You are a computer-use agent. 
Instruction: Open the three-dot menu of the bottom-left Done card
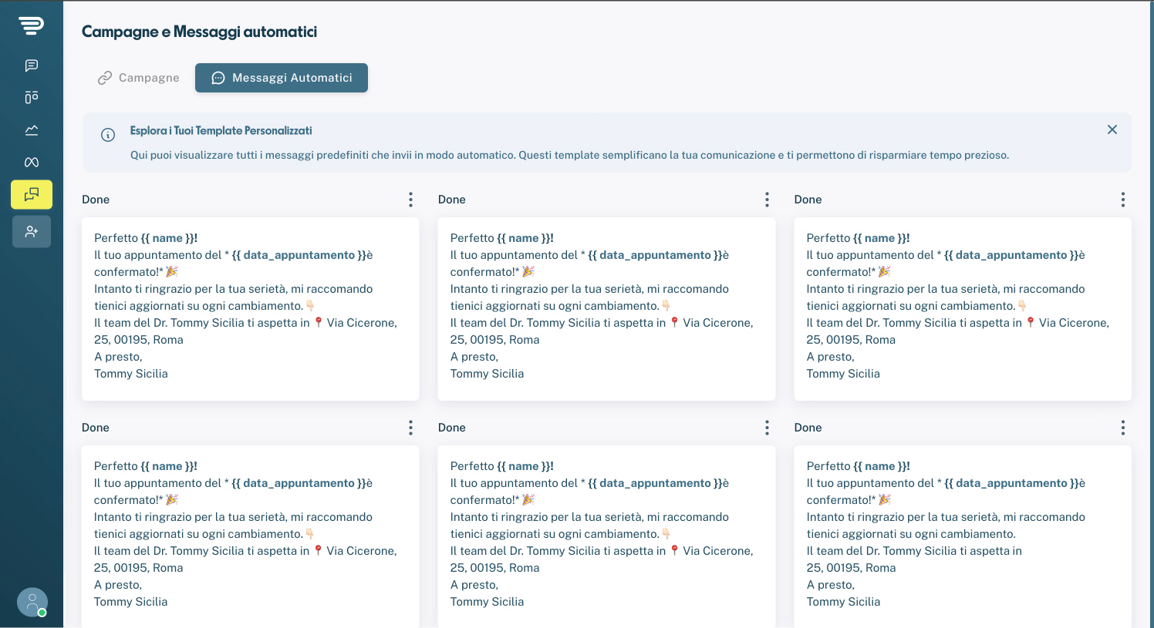(410, 428)
